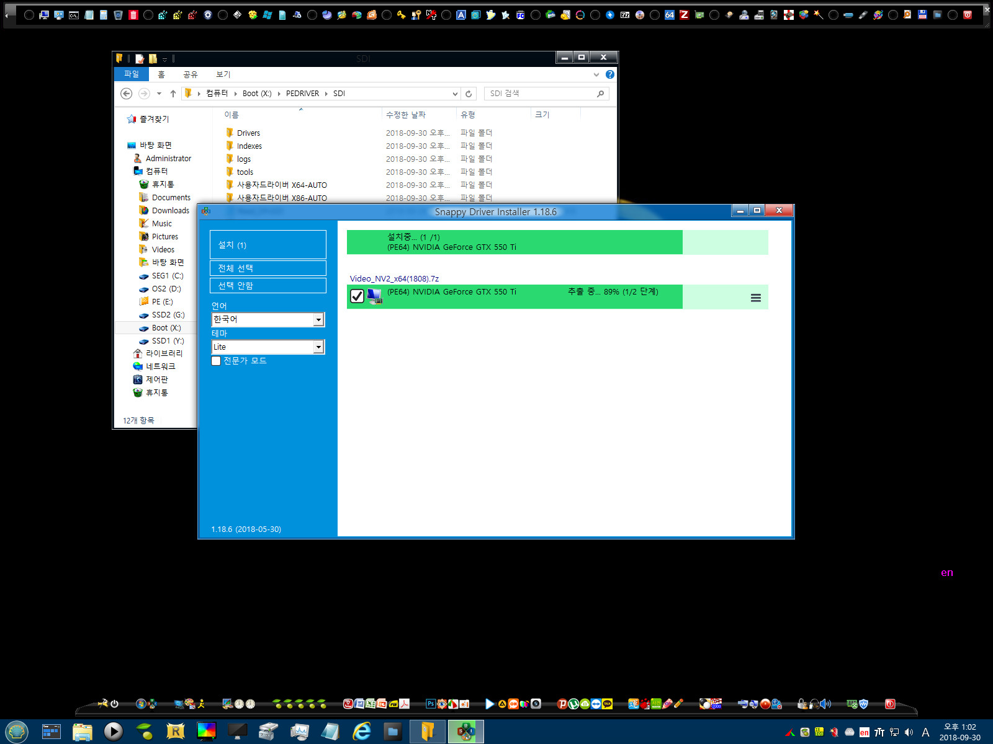Select the Indexes folder

(249, 146)
